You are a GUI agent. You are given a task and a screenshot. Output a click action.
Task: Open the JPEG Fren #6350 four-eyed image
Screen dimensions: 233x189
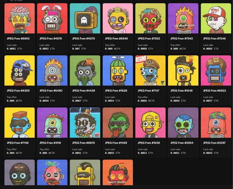tap(20, 71)
